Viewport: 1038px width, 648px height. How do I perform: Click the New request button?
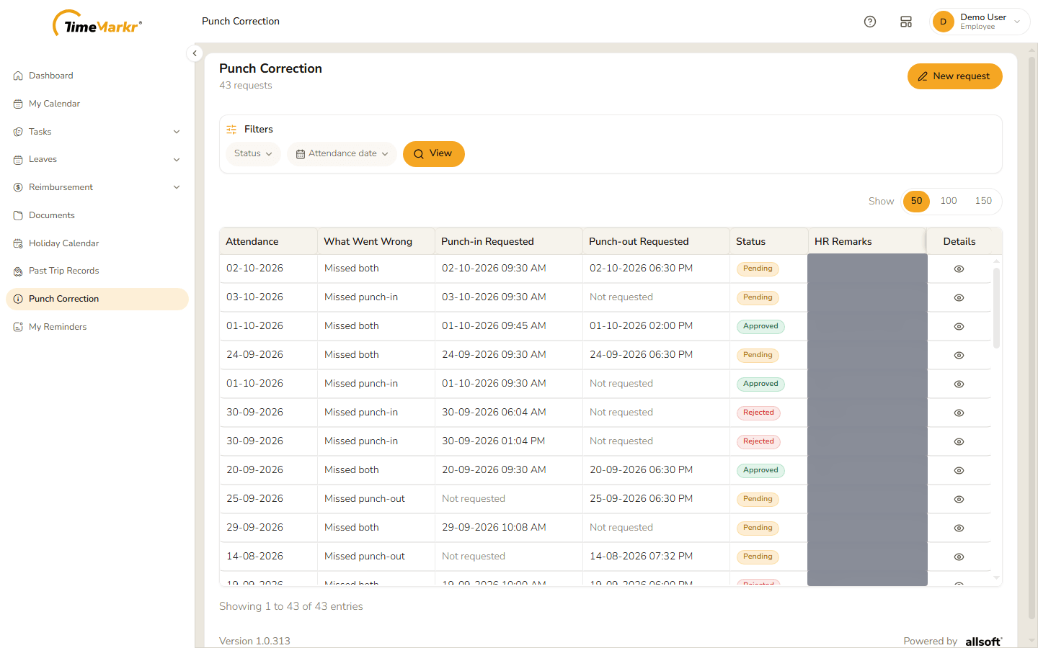click(954, 76)
